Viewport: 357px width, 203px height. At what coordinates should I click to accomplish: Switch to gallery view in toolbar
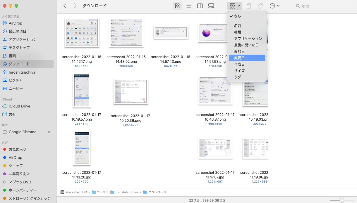click(x=211, y=6)
